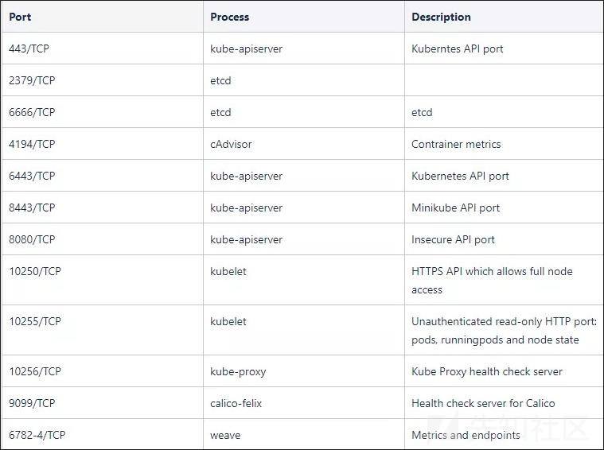Screen dimensions: 604x450
Task: Select the Contrainer metrics description
Action: (x=456, y=144)
